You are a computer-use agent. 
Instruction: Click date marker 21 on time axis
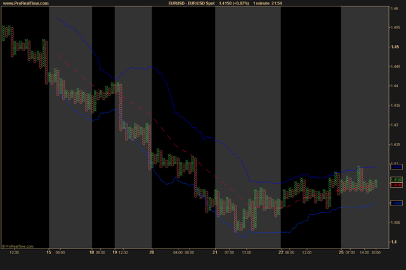[x=215, y=252]
